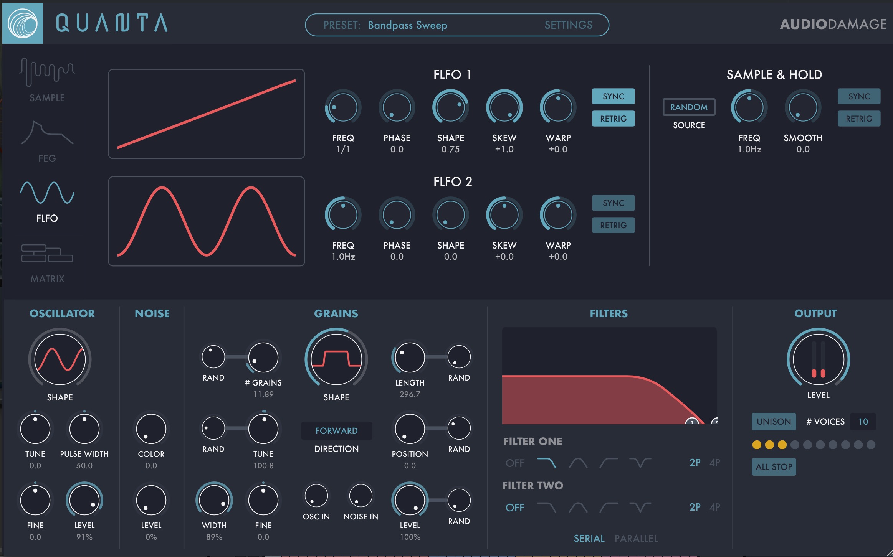Image resolution: width=893 pixels, height=557 pixels.
Task: Click the OSC IN knob
Action: 316,496
